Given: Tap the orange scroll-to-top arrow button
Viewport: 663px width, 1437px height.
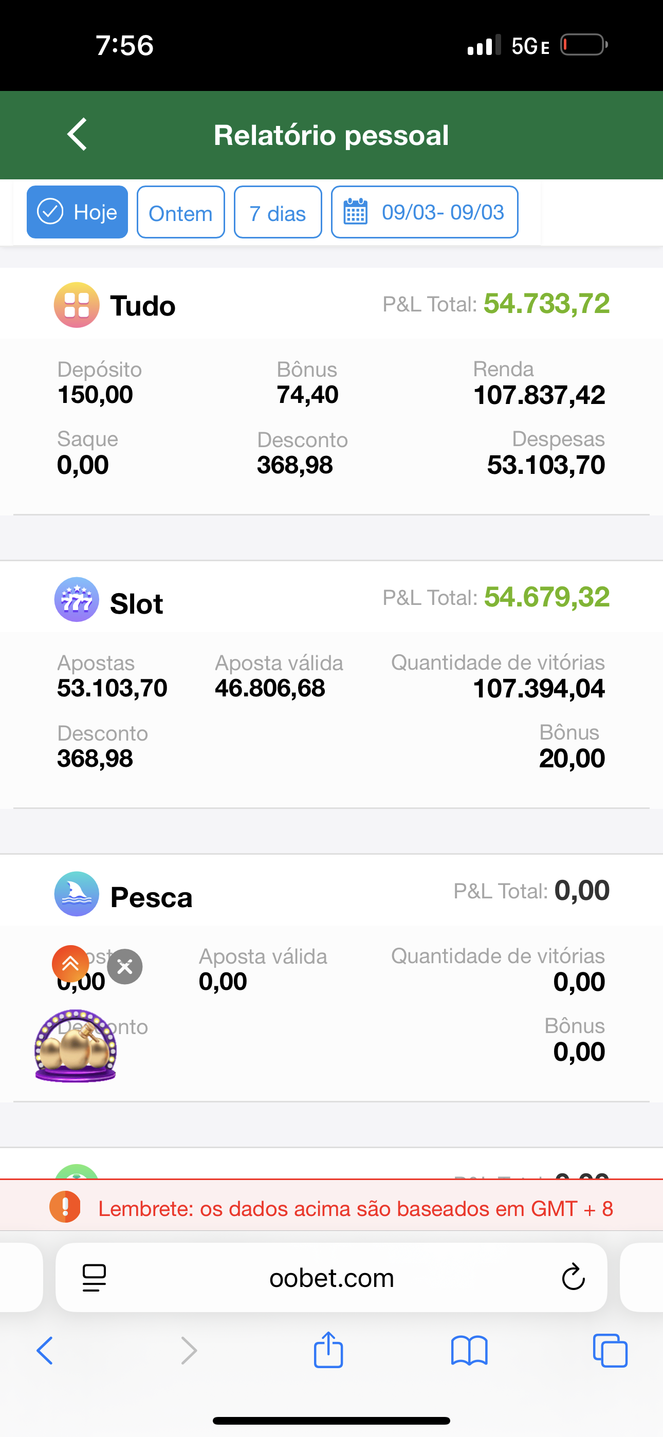Looking at the screenshot, I should [x=71, y=963].
